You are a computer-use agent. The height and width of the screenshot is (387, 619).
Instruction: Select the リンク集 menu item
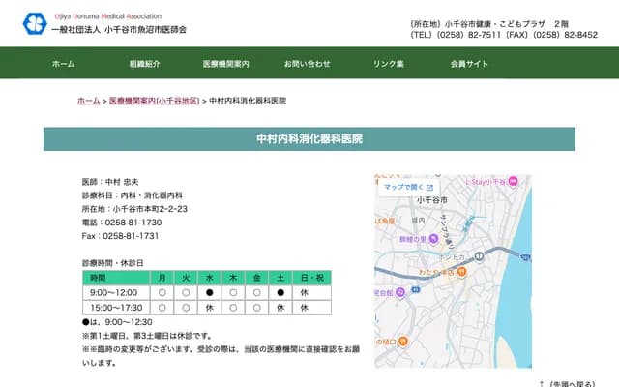click(389, 63)
